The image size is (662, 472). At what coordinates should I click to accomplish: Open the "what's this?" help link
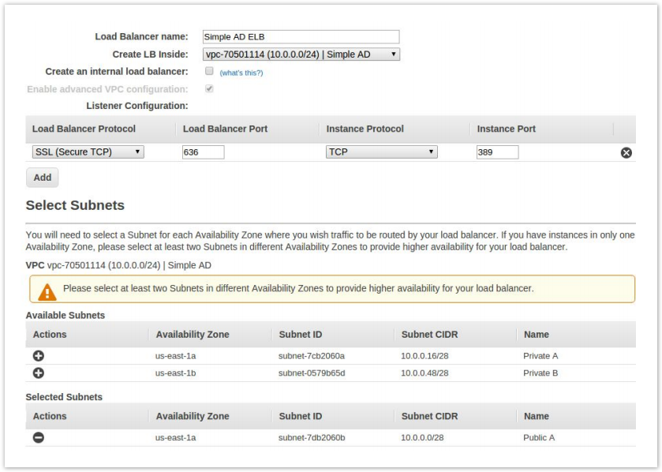241,73
